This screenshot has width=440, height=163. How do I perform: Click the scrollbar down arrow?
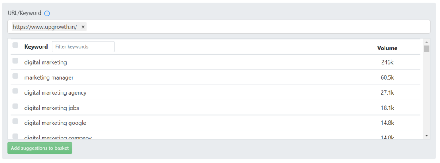427,136
